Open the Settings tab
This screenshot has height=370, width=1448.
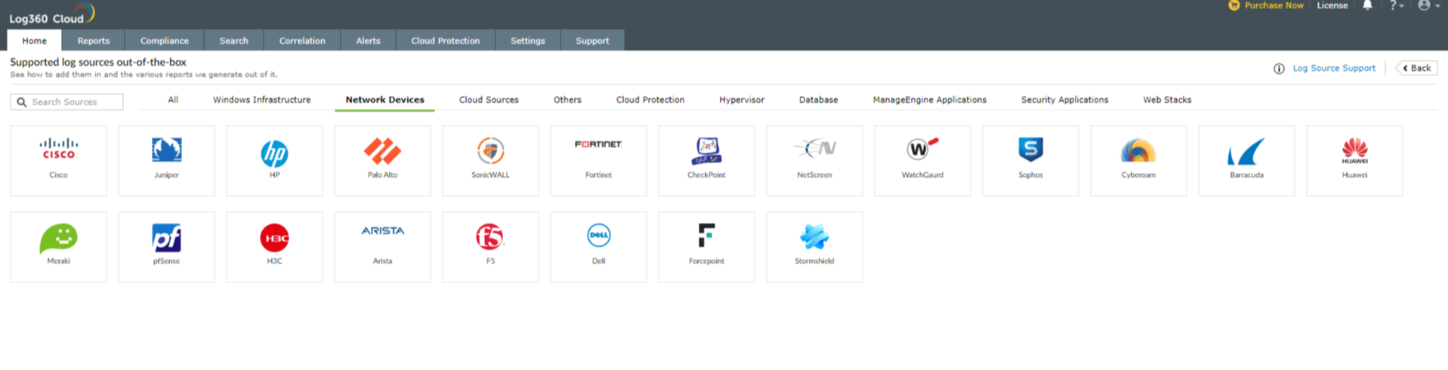[528, 41]
